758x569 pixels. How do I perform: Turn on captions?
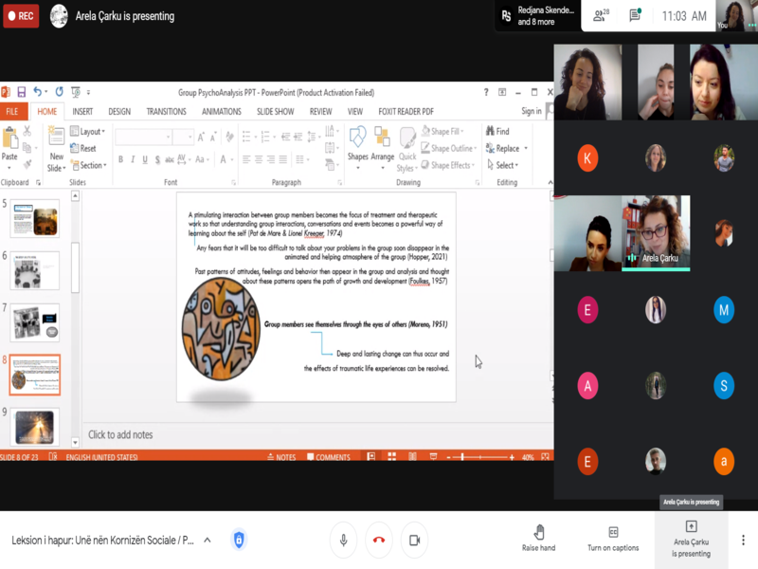click(x=613, y=538)
